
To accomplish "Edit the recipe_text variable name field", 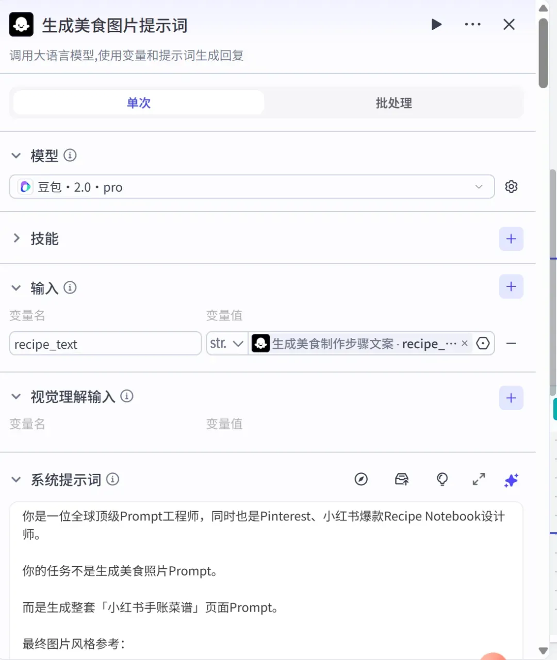I will click(x=105, y=344).
